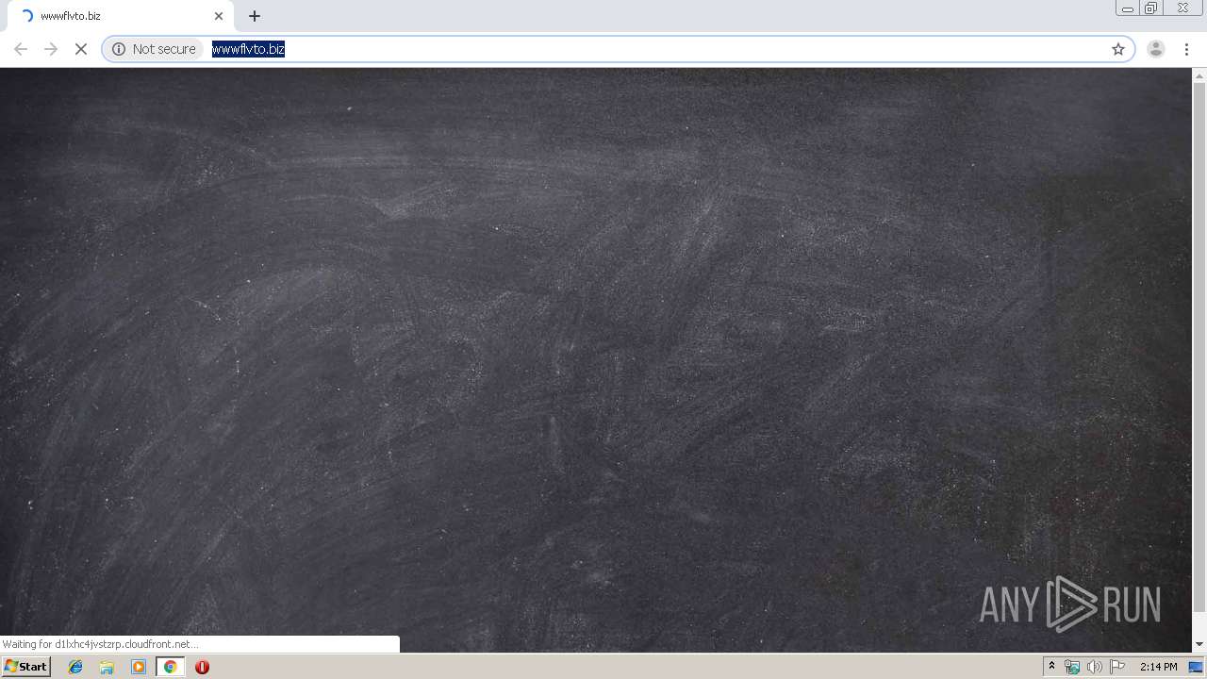Open Windows Media Player from taskbar
1207x679 pixels.
[x=139, y=667]
